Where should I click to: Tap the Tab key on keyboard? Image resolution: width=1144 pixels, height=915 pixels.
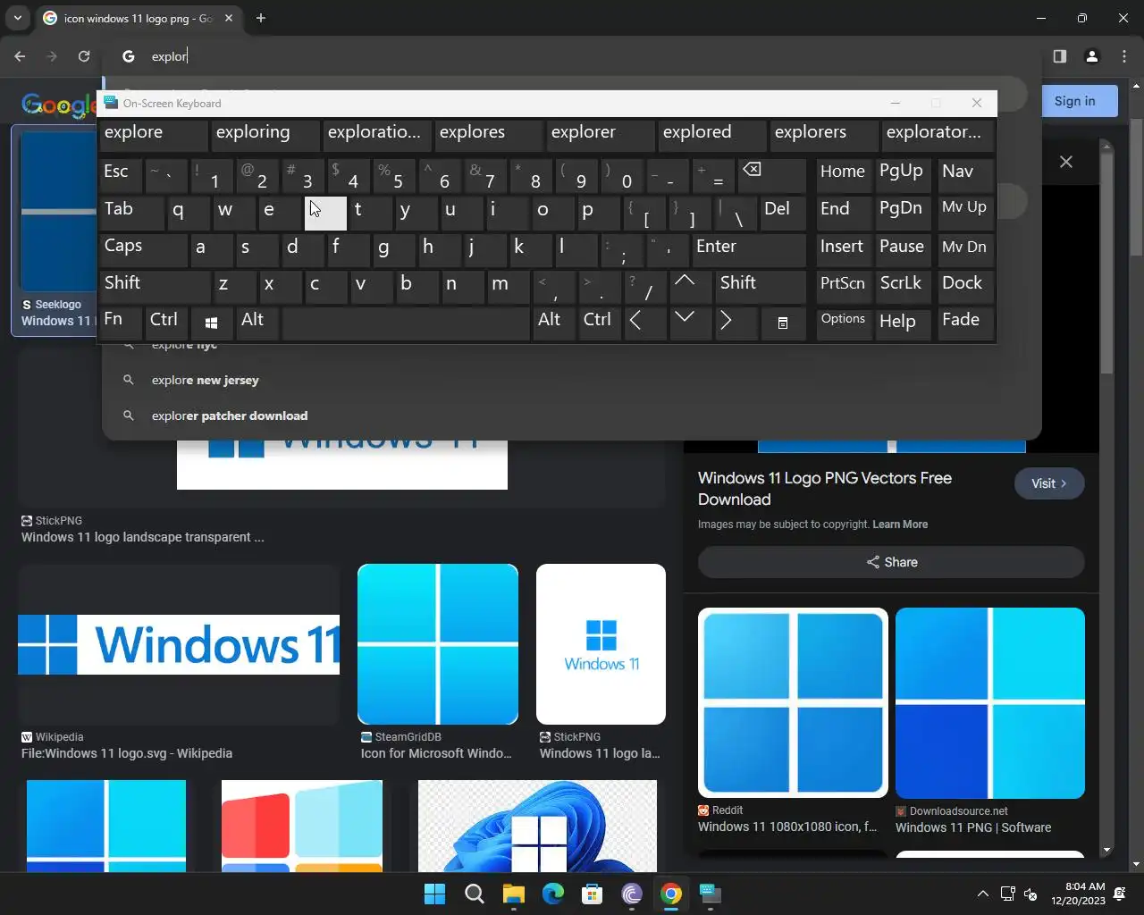(131, 213)
